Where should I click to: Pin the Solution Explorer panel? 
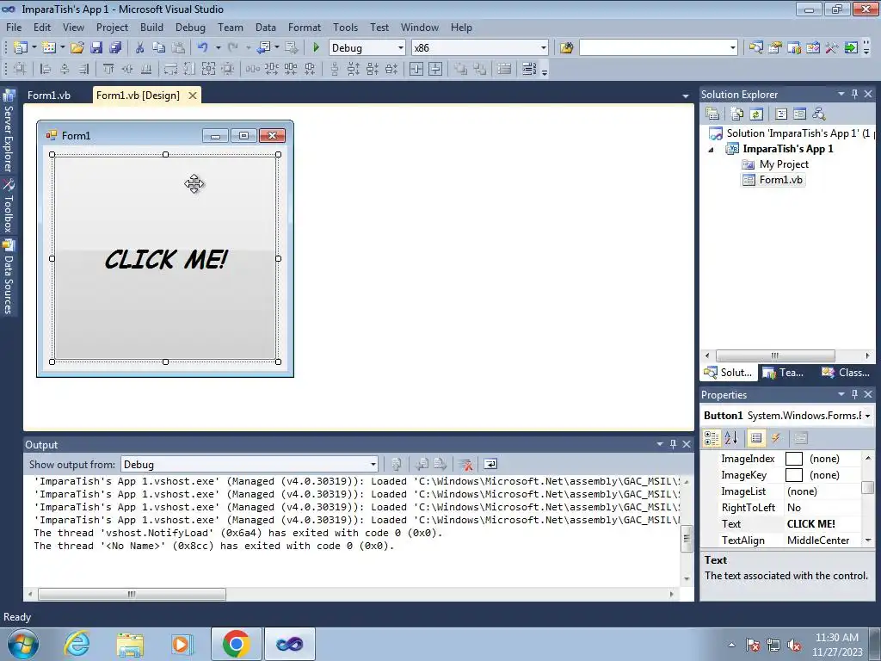[854, 95]
